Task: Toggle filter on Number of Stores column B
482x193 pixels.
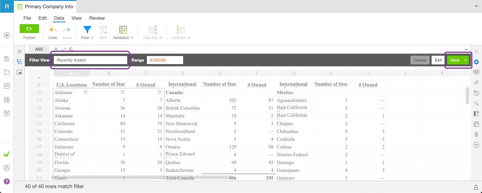Action: point(123,92)
